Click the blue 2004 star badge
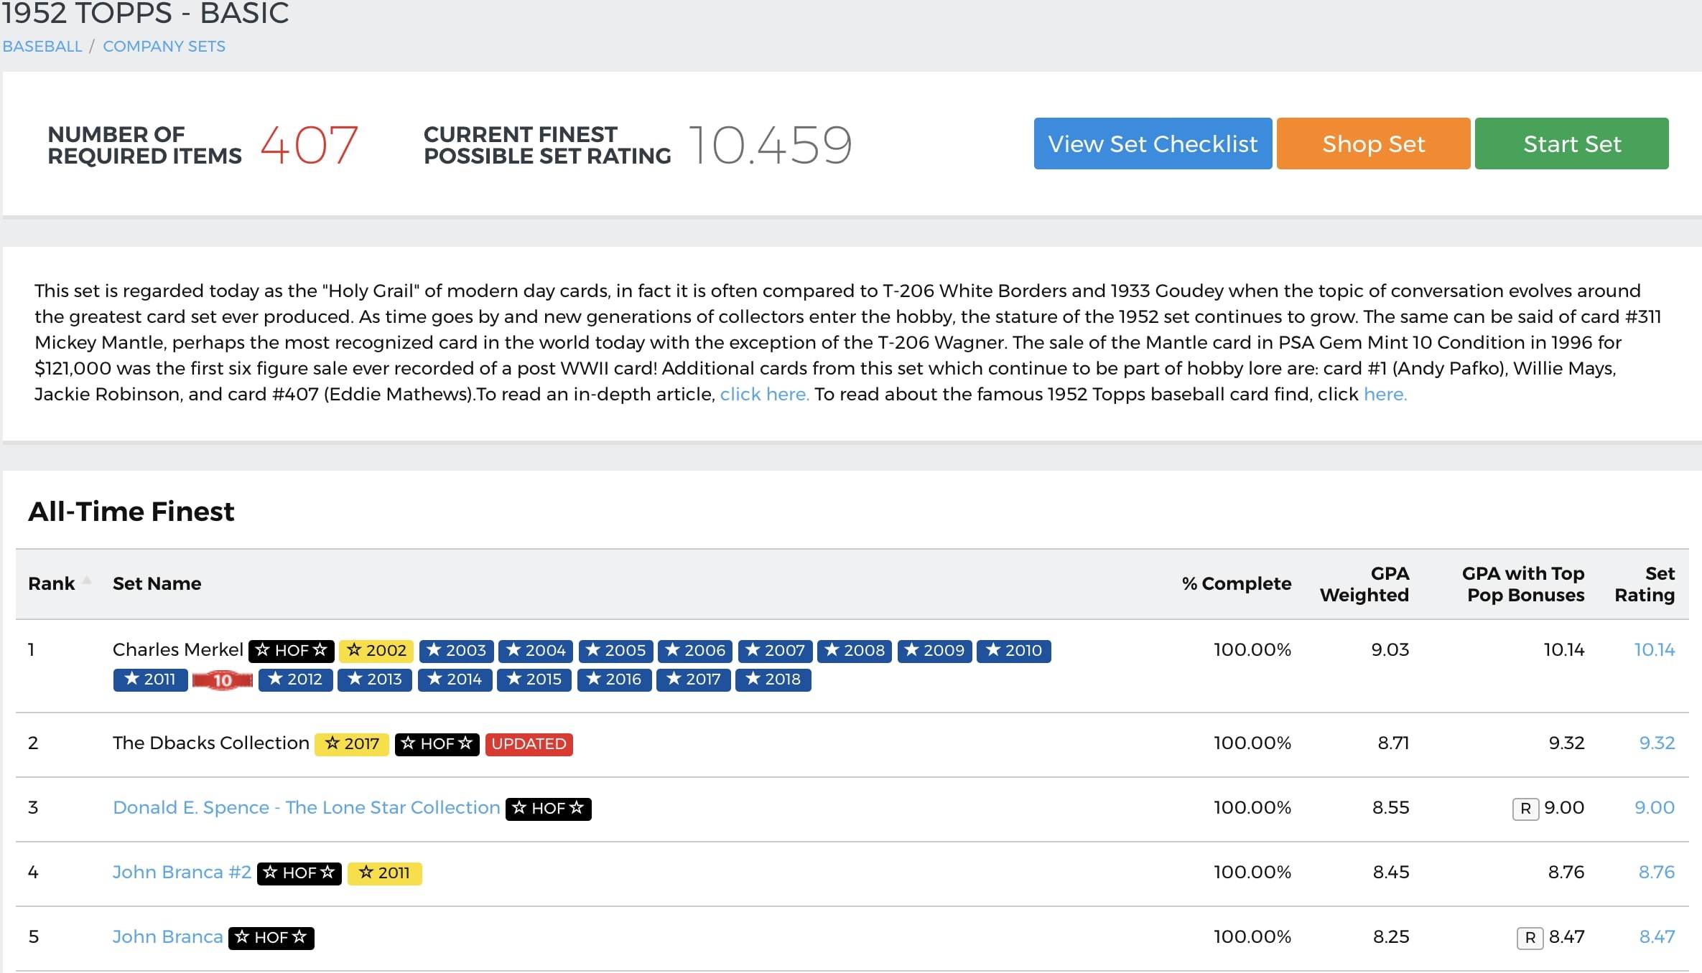The image size is (1702, 973). [x=536, y=650]
